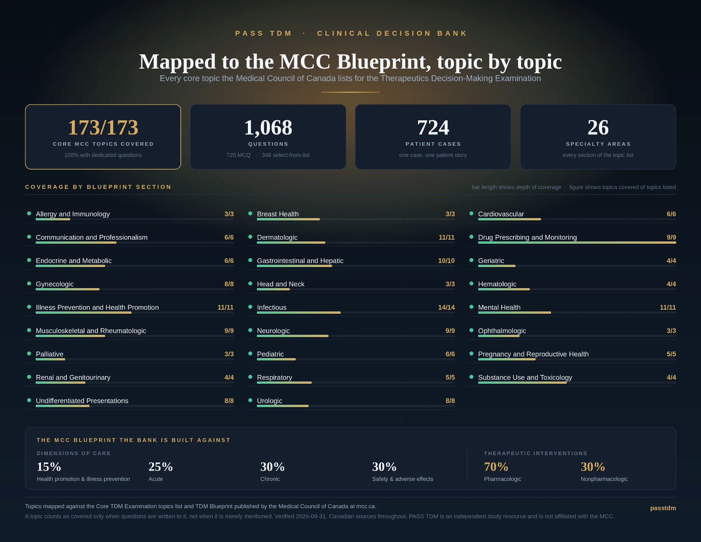
Task: Click the Therapeutic Interventions subheading
Action: coord(536,453)
